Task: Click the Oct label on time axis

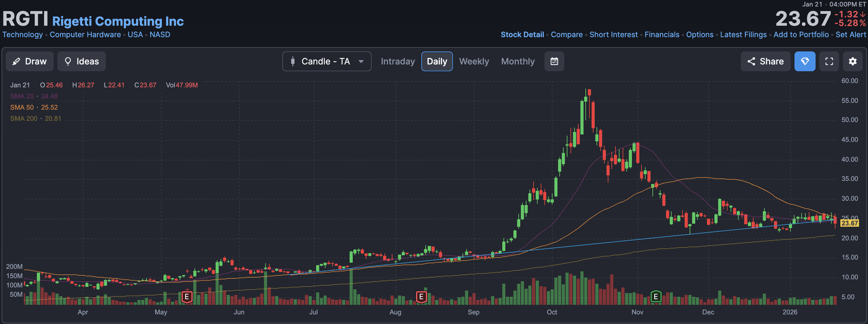Action: coord(552,312)
